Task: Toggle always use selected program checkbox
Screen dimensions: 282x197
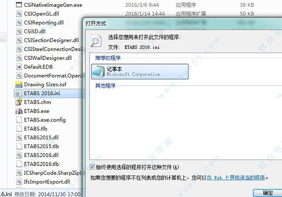Action: click(x=92, y=167)
